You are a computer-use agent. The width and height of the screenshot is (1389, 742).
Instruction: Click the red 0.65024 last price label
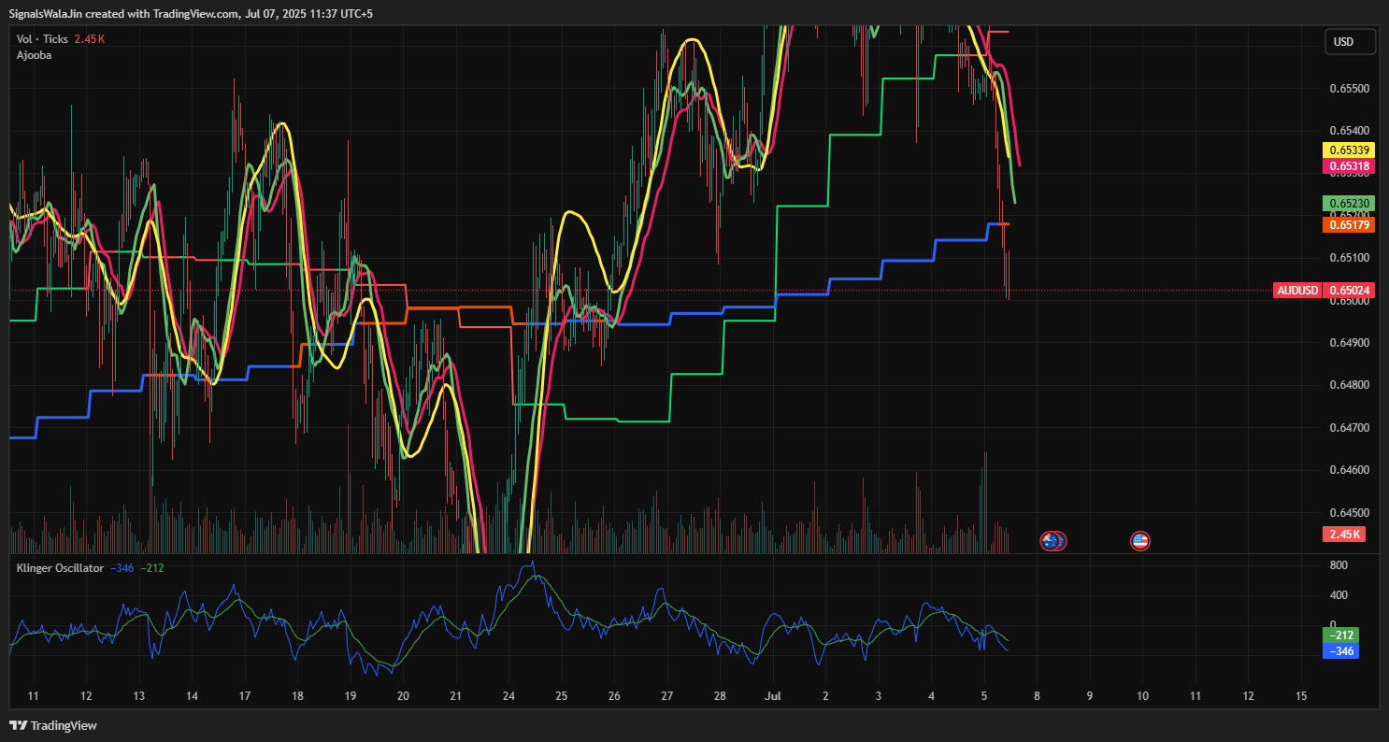coord(1349,291)
